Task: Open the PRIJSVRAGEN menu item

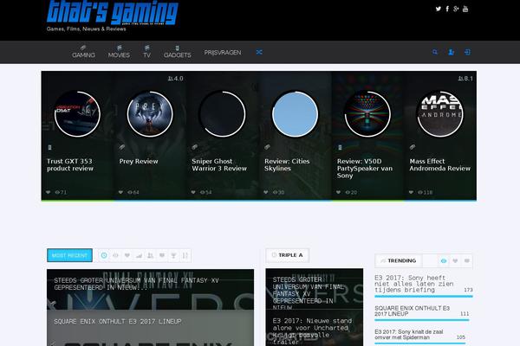Action: tap(223, 52)
